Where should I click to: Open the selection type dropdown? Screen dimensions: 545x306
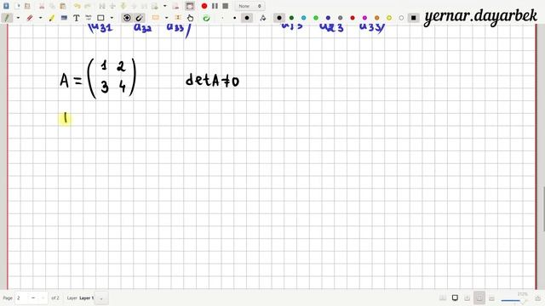click(167, 18)
